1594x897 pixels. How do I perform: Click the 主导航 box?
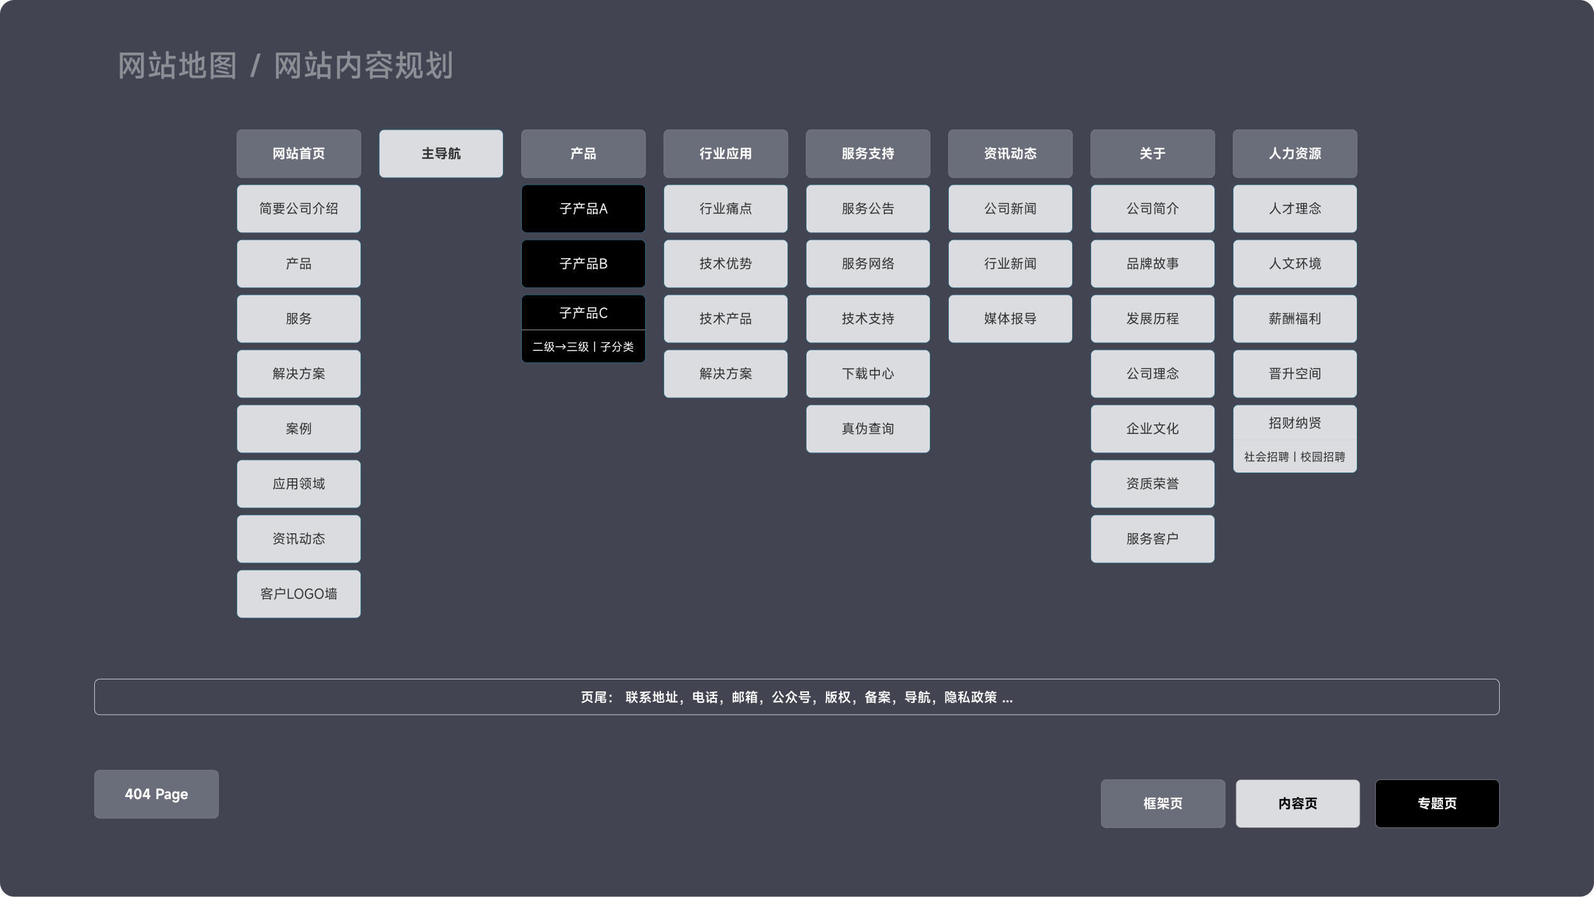[441, 154]
